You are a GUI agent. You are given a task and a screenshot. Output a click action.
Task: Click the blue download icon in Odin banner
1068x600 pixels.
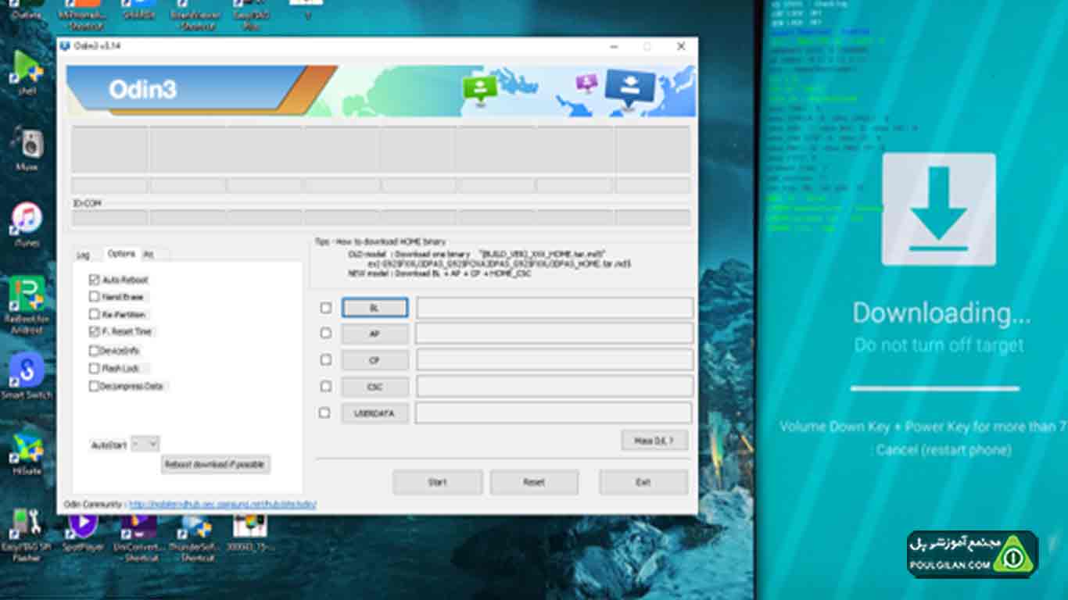(x=629, y=89)
